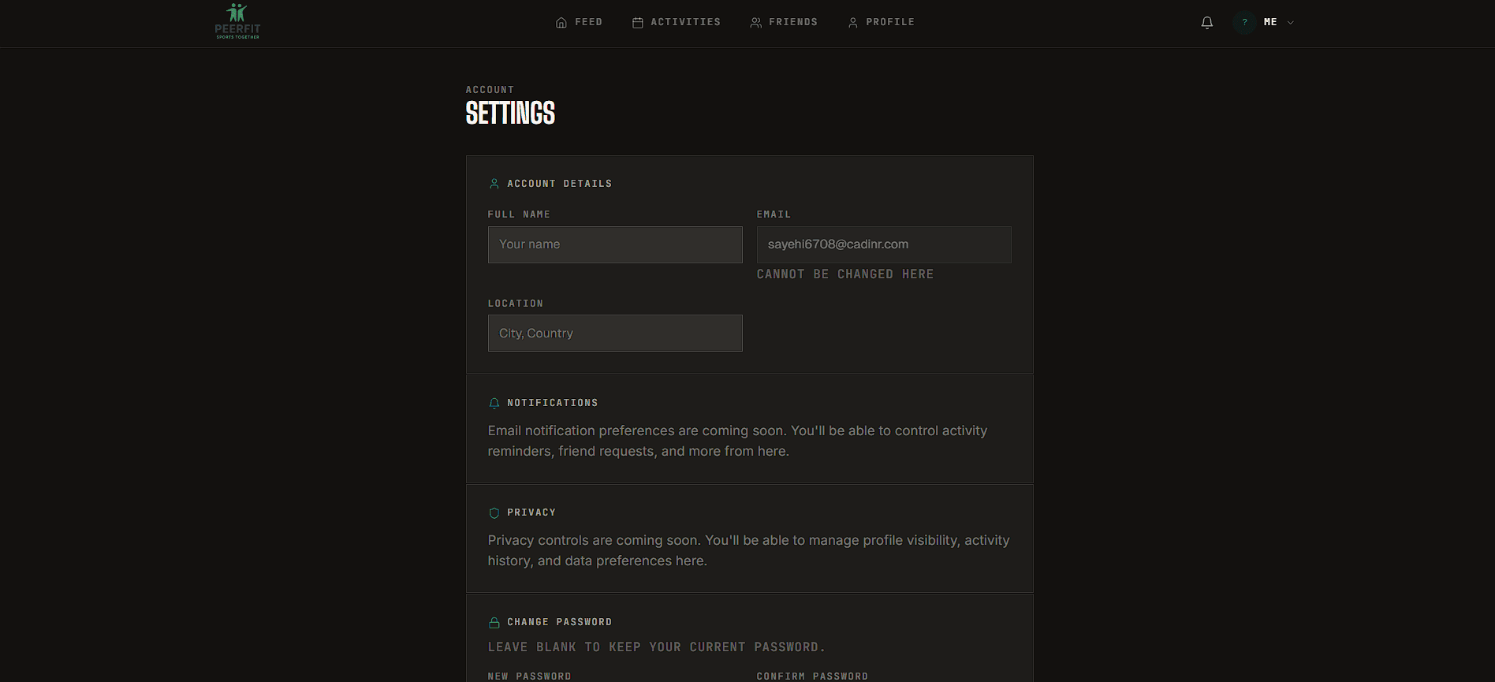Click the privacy controls coming soon description
Screen dimensions: 1495x682
coord(748,550)
